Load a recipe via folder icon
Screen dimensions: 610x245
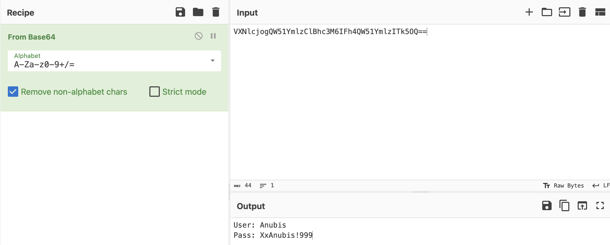[x=198, y=12]
